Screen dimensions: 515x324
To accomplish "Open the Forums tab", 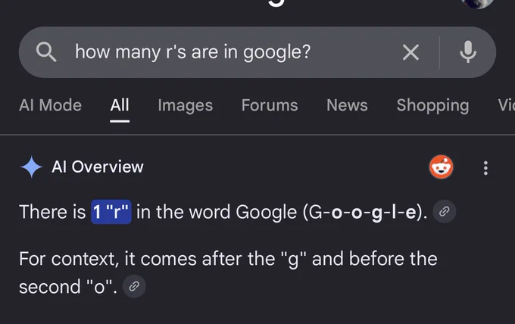I will [x=270, y=105].
